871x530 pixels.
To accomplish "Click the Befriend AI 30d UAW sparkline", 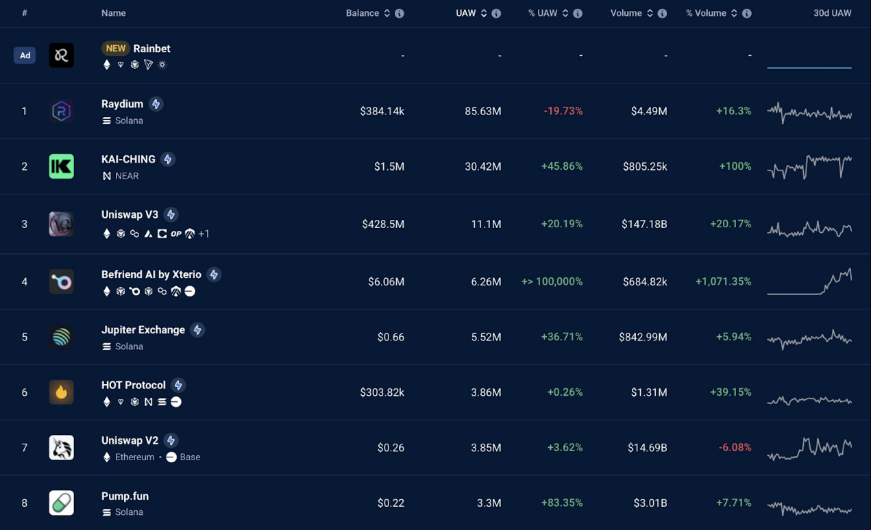I will (809, 281).
